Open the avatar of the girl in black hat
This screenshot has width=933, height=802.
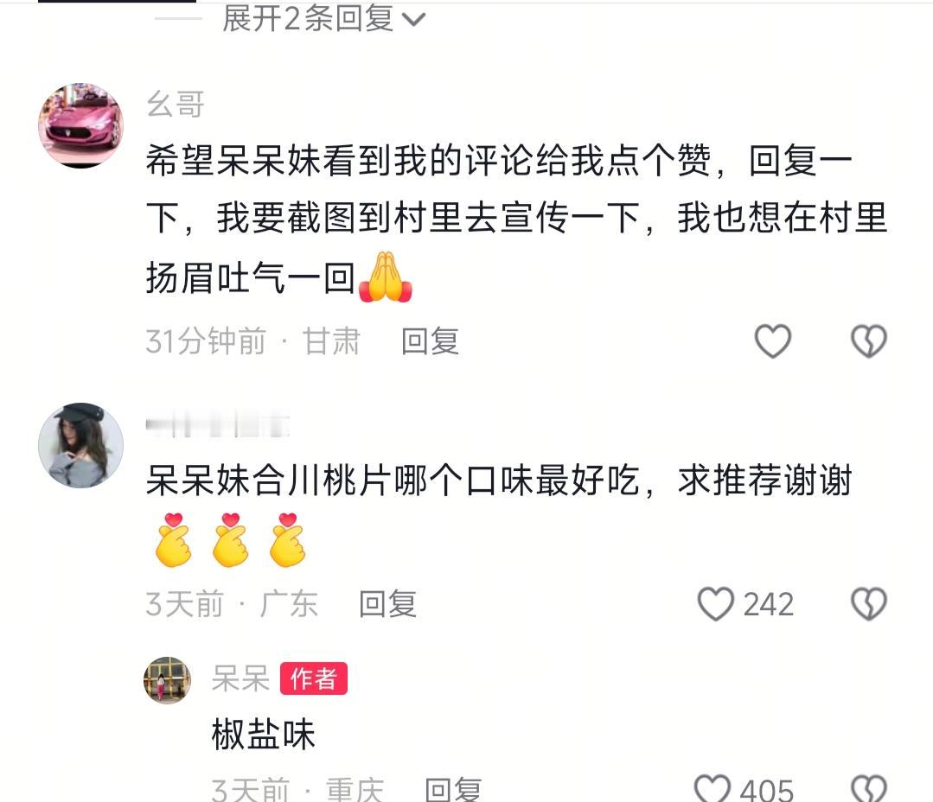tap(81, 445)
